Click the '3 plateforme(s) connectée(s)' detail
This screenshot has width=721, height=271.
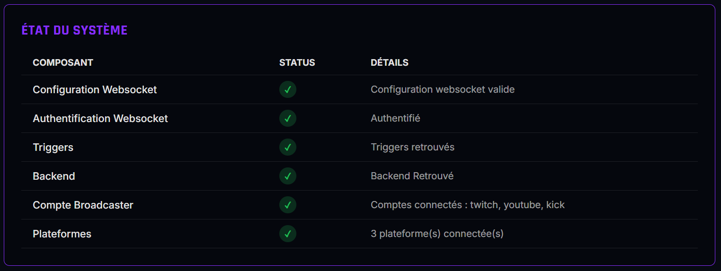[437, 234]
